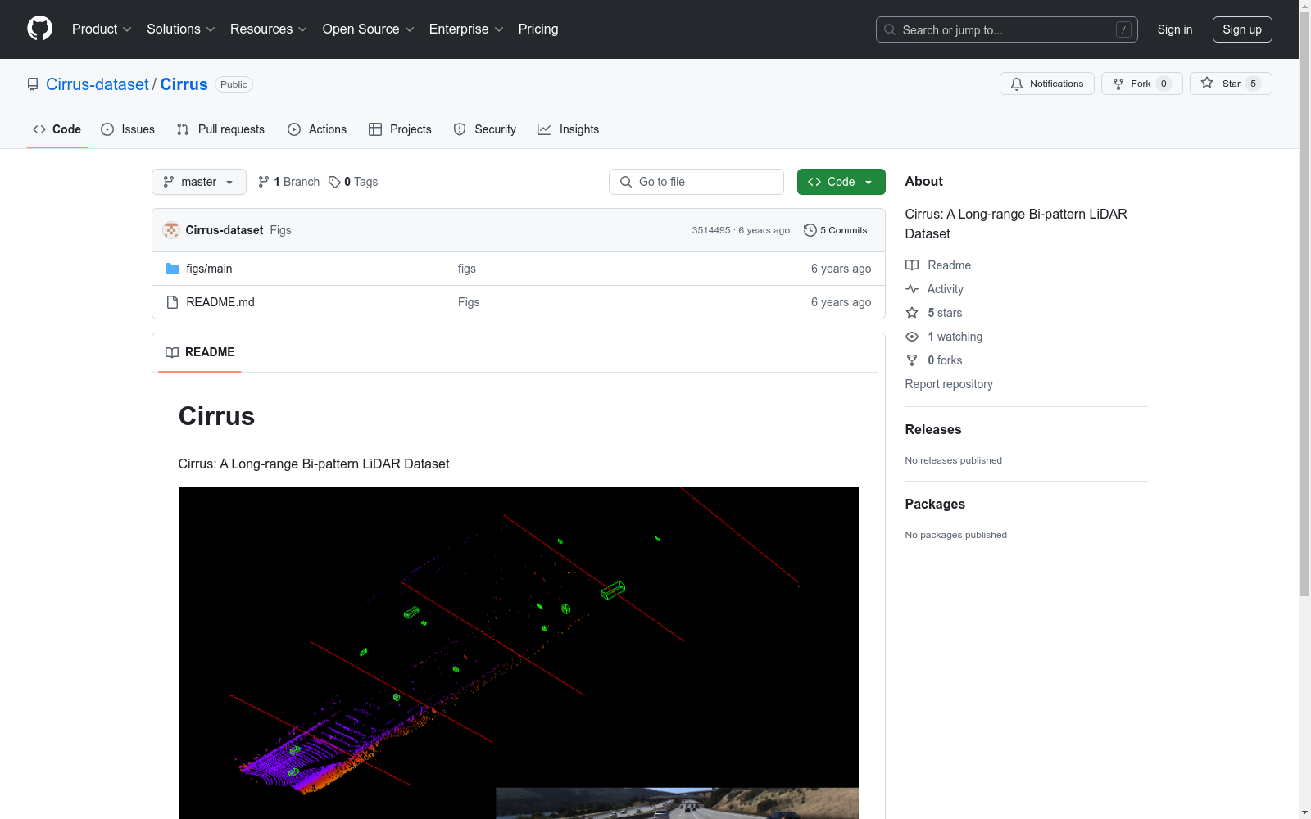This screenshot has width=1311, height=819.
Task: Click the GitHub logo icon
Action: coord(39,29)
